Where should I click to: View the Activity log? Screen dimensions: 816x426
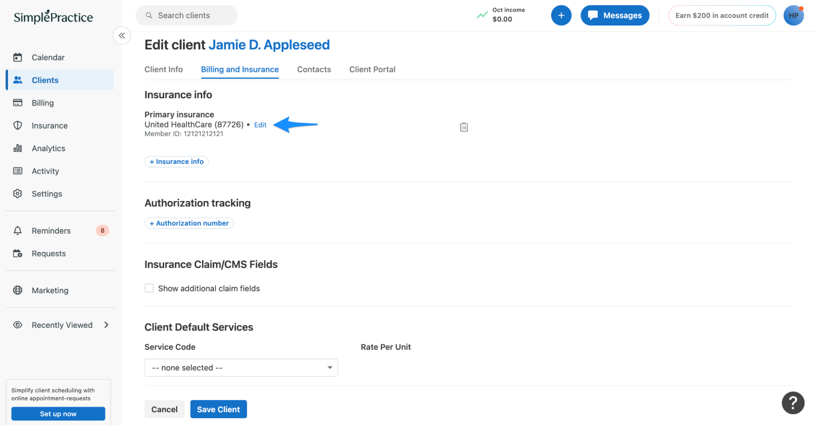click(x=45, y=171)
